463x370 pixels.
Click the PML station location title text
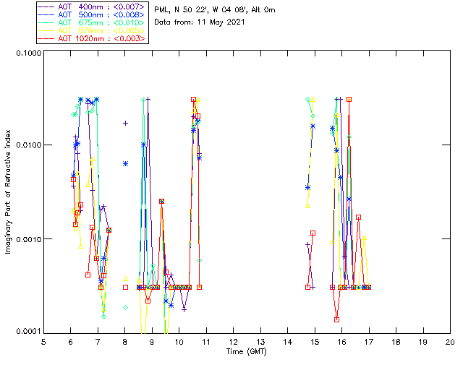click(215, 9)
